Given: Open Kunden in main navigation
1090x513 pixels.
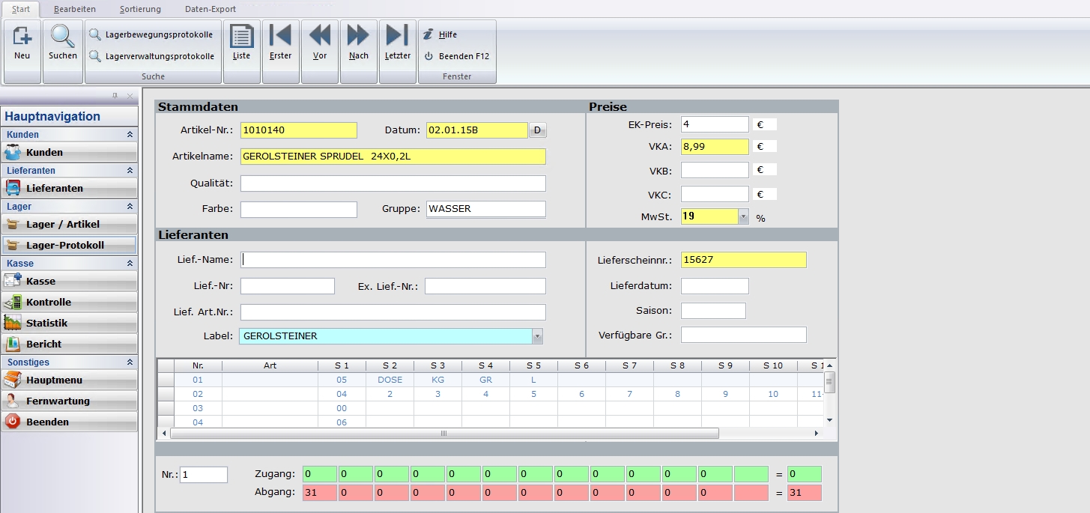Looking at the screenshot, I should (x=69, y=152).
